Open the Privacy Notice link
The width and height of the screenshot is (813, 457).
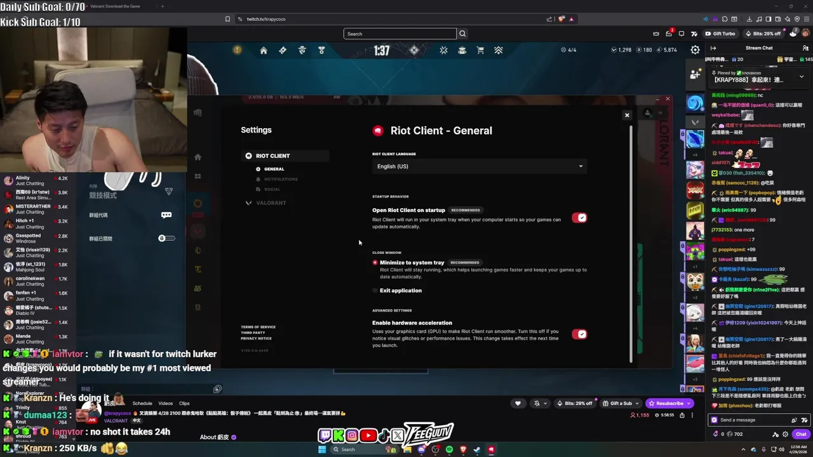pos(256,338)
